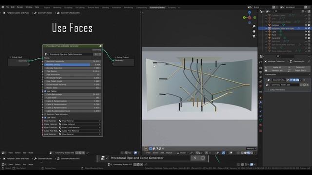Viewport: 312px width, 175px height.
Task: Adjust the Cable Percentage slider
Action: point(73,94)
